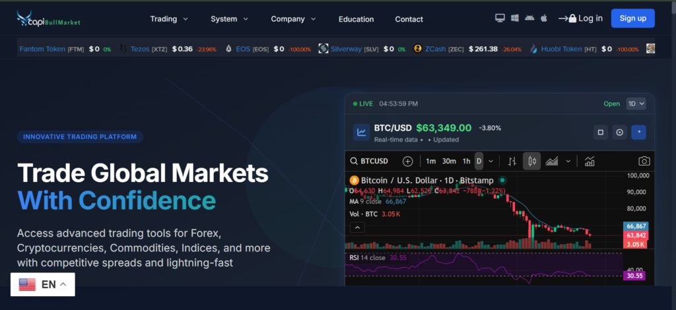Click the blue plus button beside BTC/USD

click(x=638, y=132)
